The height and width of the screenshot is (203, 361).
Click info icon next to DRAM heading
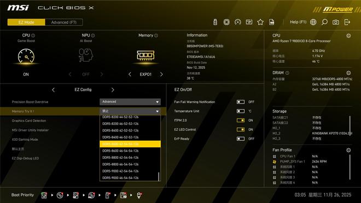point(287,73)
